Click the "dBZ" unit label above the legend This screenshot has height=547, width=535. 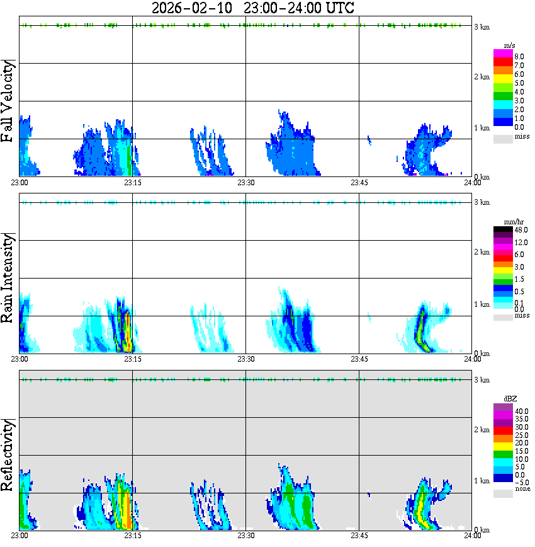(510, 398)
